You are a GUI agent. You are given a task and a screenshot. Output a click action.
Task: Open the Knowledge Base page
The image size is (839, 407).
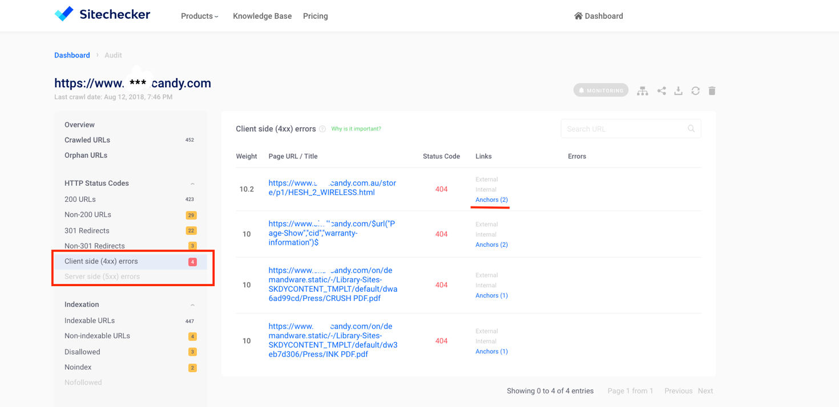coord(262,16)
